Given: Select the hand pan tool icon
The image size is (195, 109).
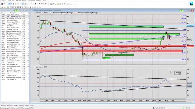Looking at the screenshot, I should click(25, 4).
